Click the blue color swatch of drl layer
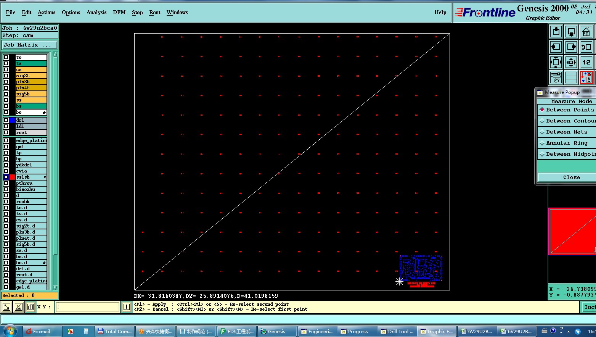This screenshot has height=337, width=596. coord(12,120)
